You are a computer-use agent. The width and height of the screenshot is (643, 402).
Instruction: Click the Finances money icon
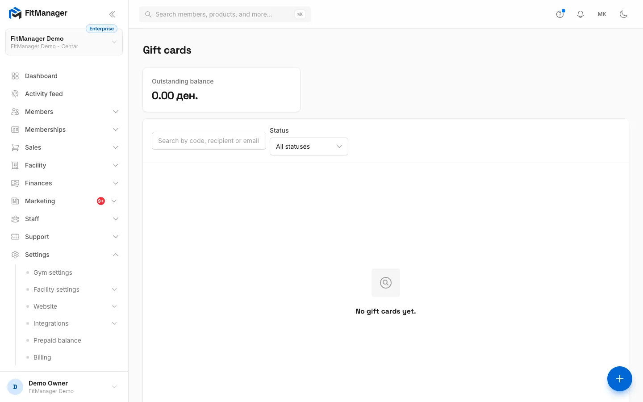15,183
